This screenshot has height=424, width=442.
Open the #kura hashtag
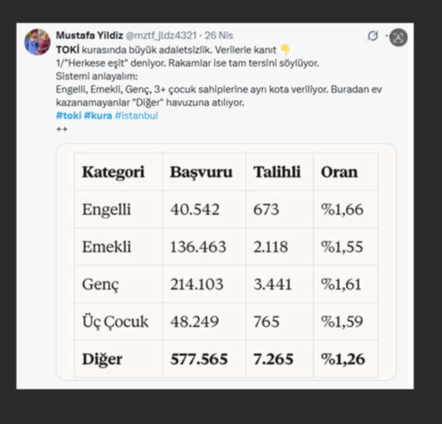(x=98, y=115)
